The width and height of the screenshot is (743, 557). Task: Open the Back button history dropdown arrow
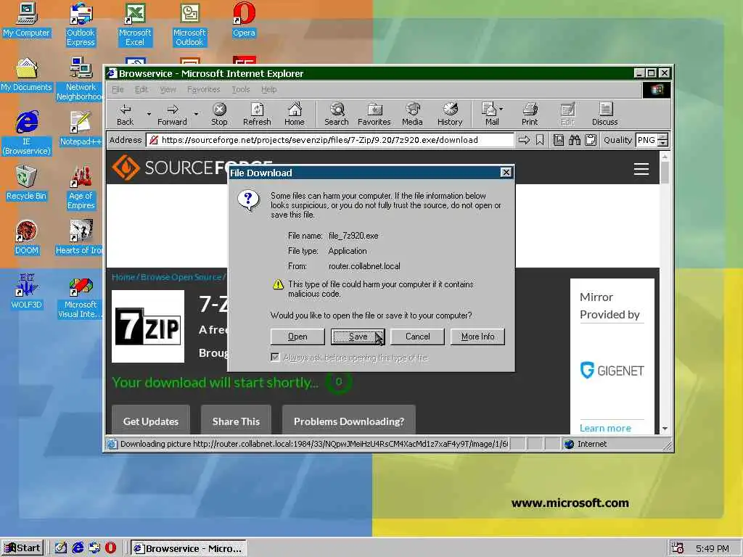149,114
